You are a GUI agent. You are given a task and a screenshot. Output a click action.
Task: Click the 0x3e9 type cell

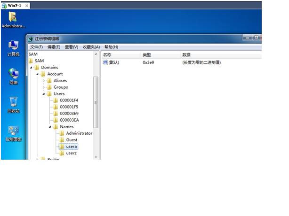148,62
